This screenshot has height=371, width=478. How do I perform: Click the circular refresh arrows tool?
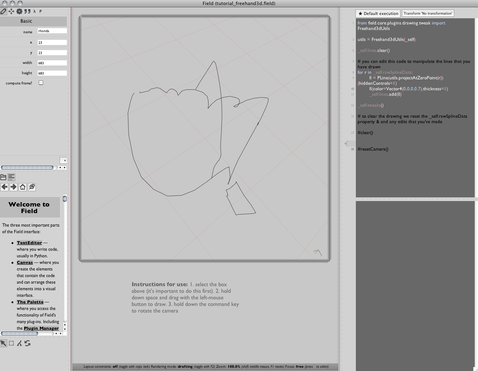tap(27, 343)
